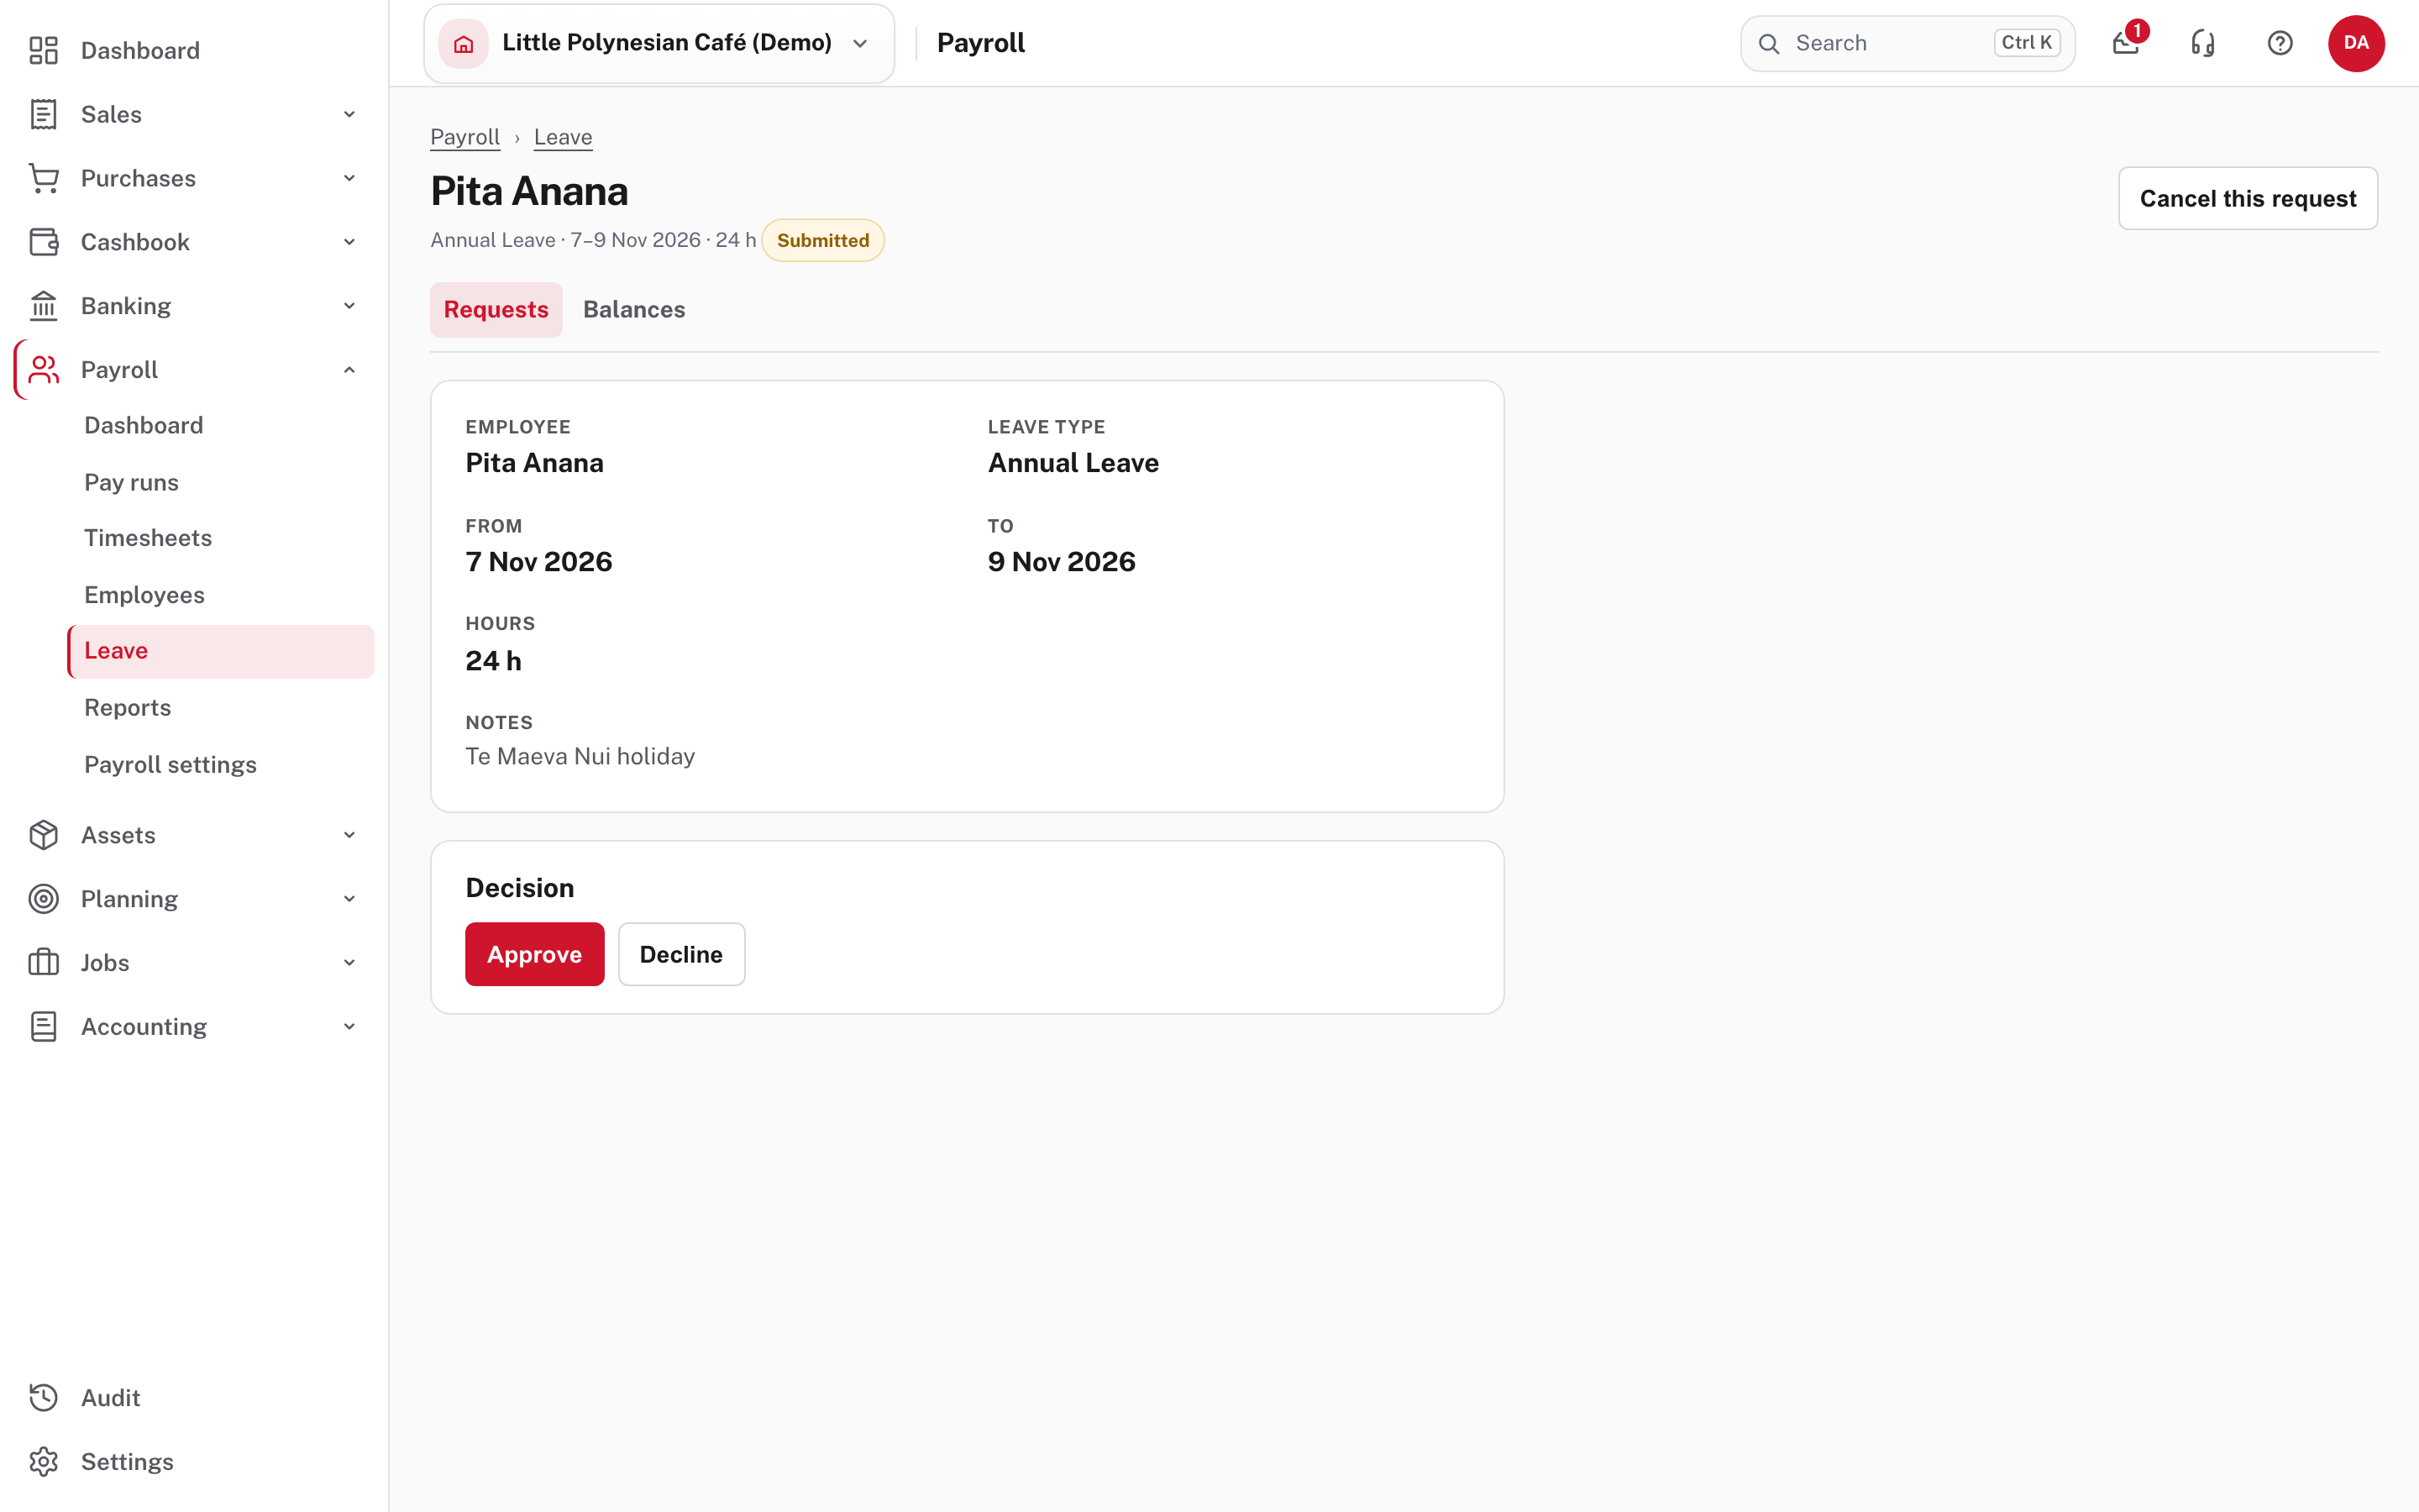Click the Cashbook wallet icon
Screen dimensions: 2419x1512
(x=43, y=242)
